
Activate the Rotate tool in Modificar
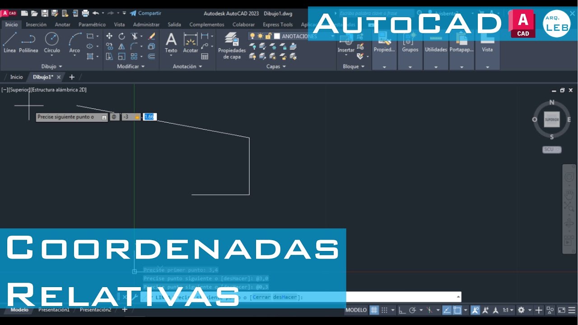[x=121, y=36]
